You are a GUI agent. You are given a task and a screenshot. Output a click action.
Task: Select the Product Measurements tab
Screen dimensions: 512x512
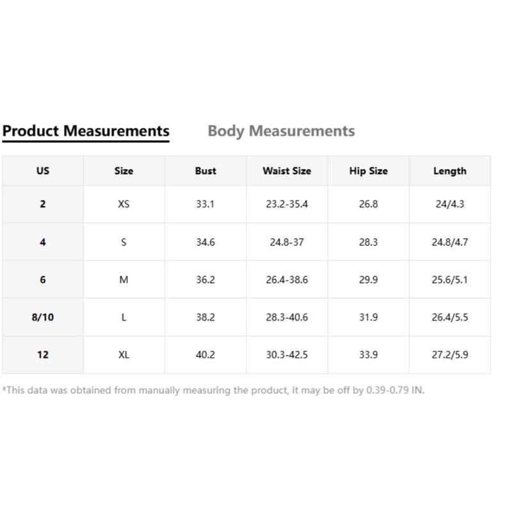click(x=86, y=131)
